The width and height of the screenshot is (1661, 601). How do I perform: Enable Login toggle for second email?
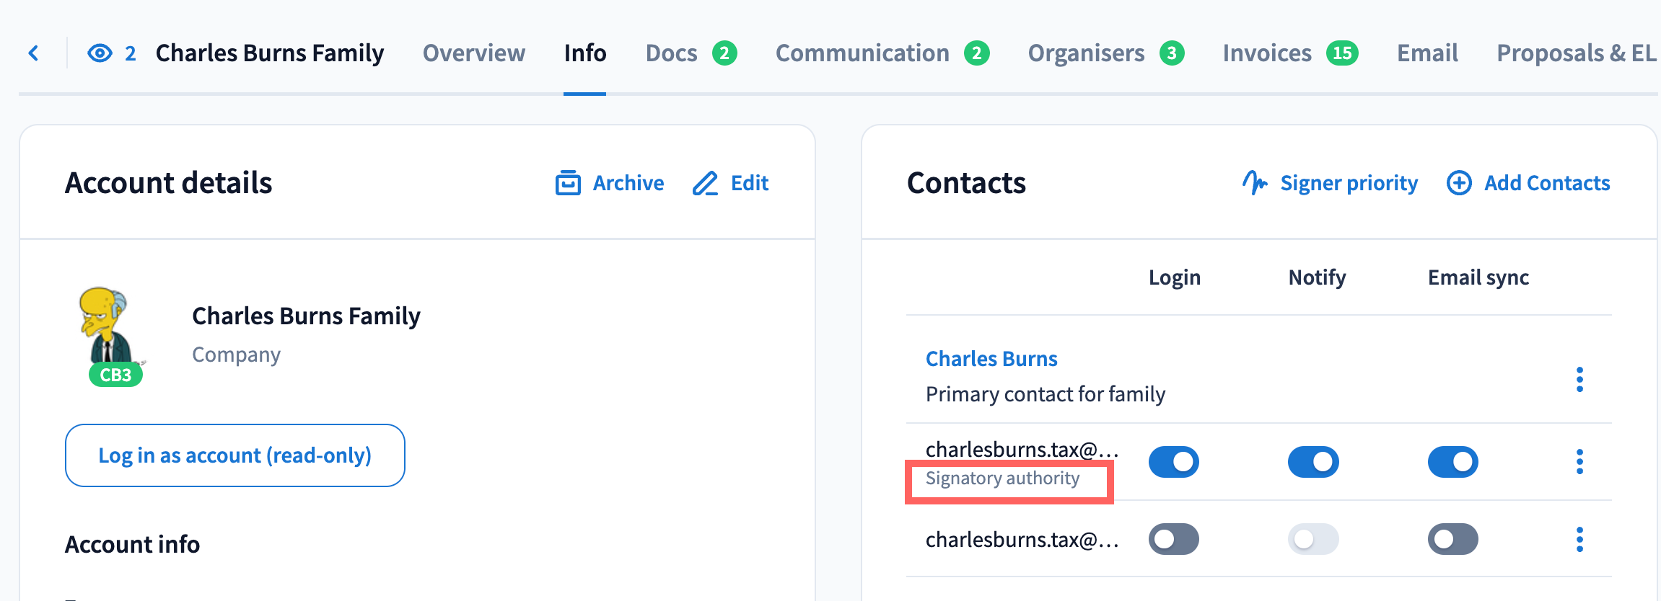tap(1174, 539)
